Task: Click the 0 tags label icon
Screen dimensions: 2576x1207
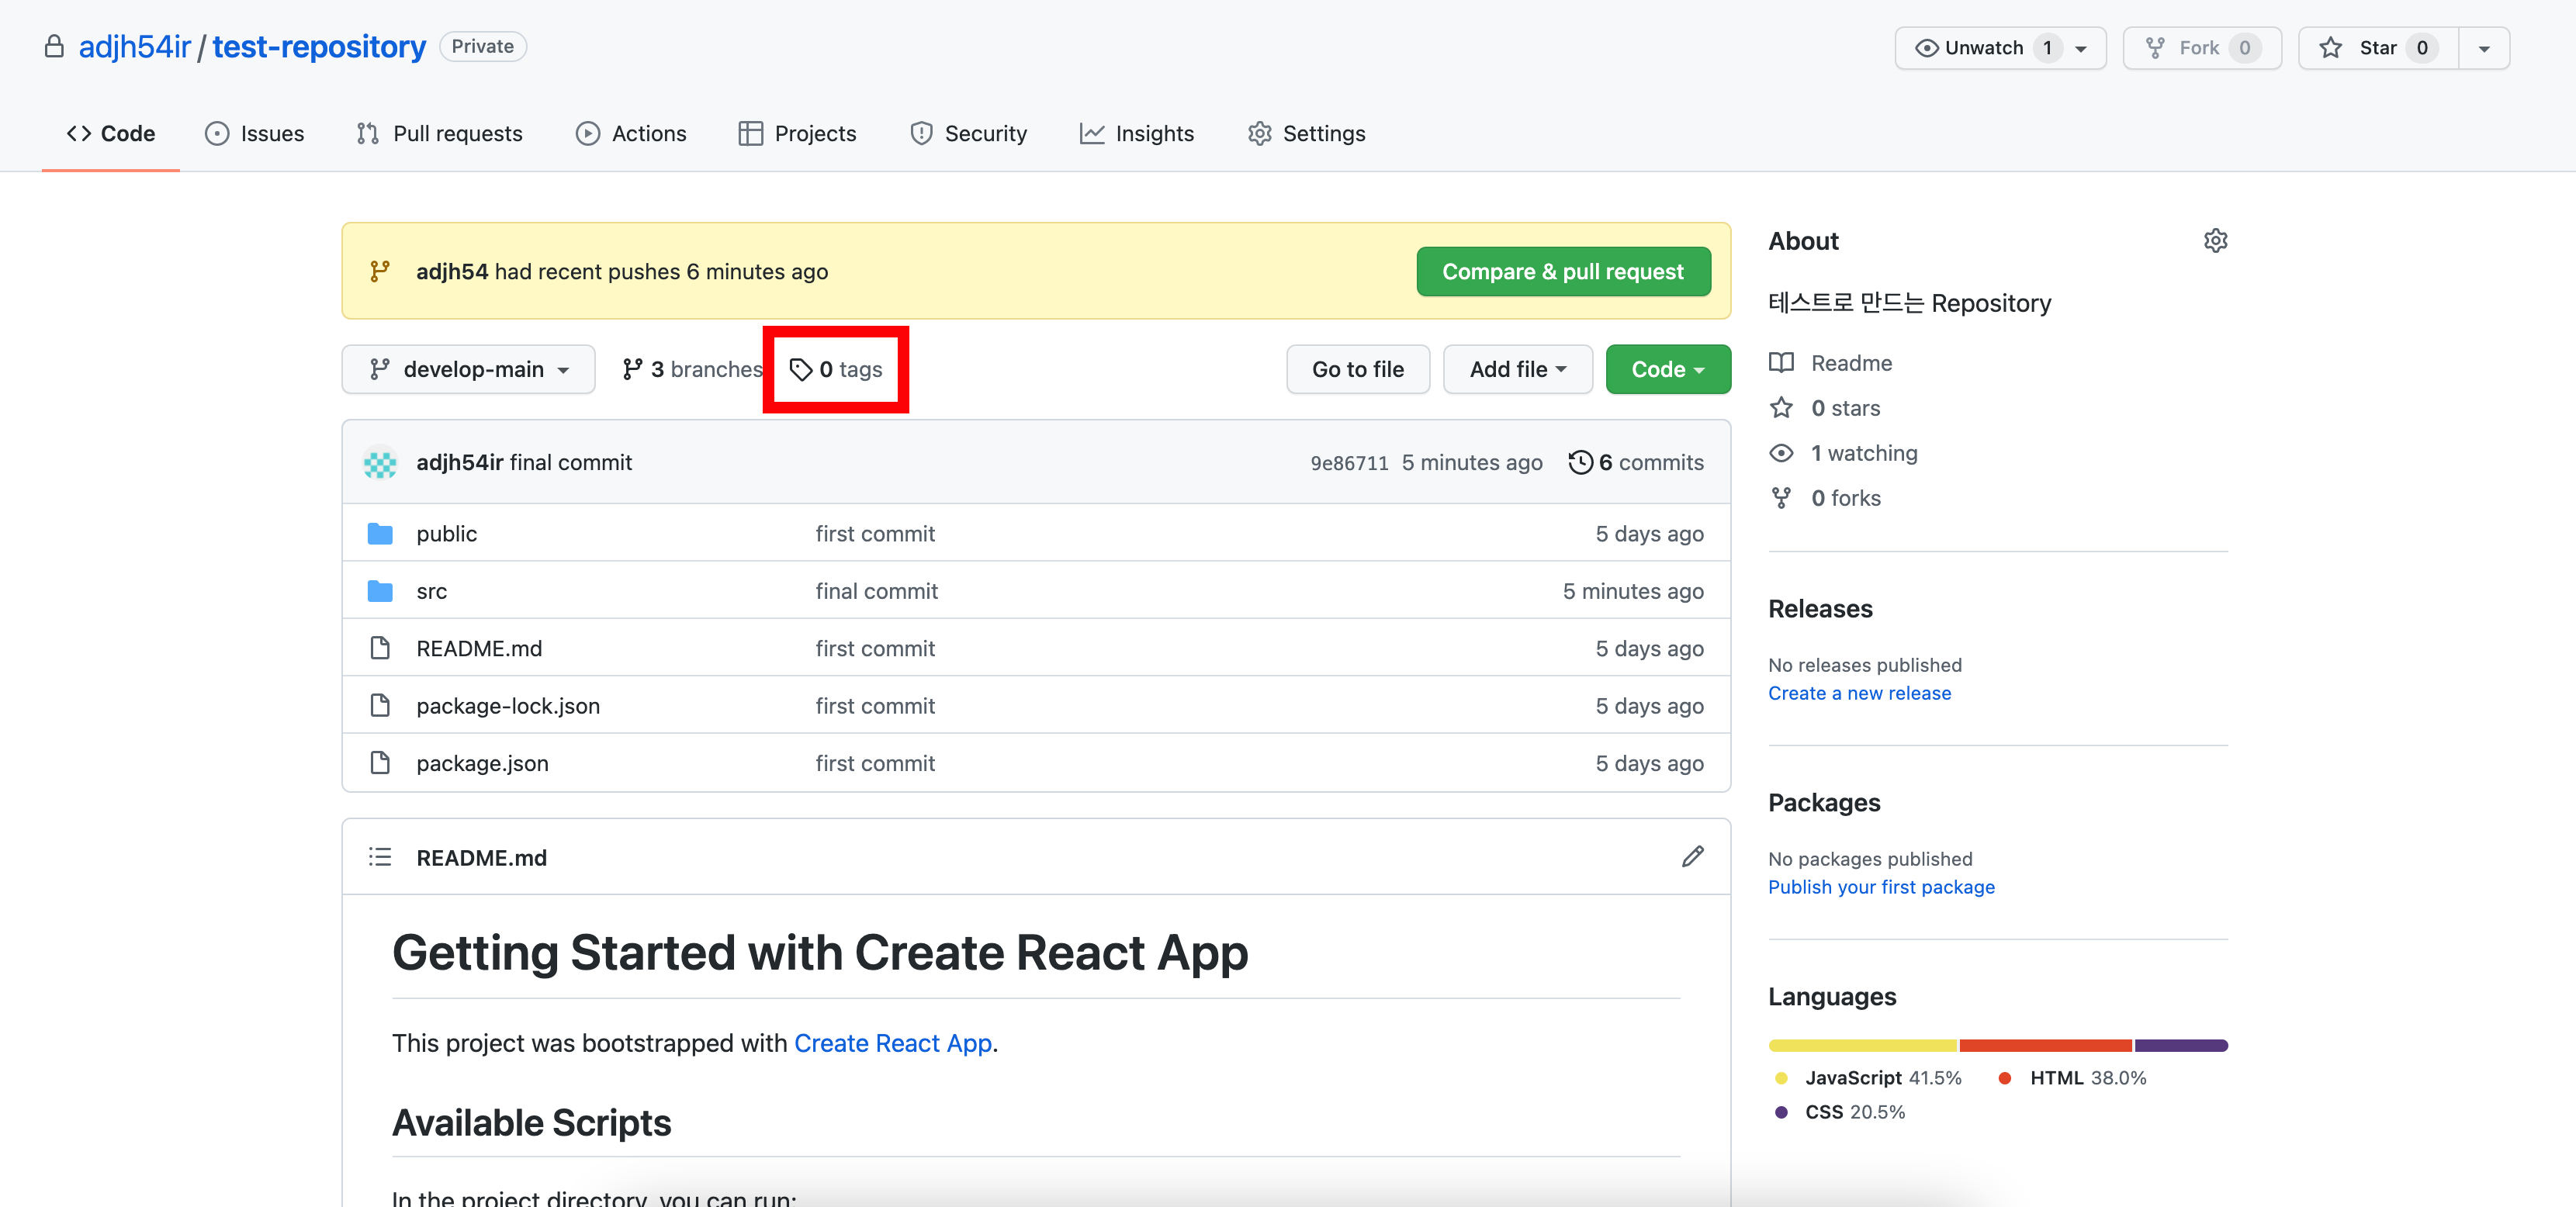Action: (800, 370)
